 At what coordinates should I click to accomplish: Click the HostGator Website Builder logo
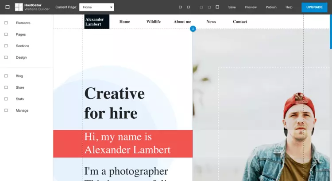(32, 7)
